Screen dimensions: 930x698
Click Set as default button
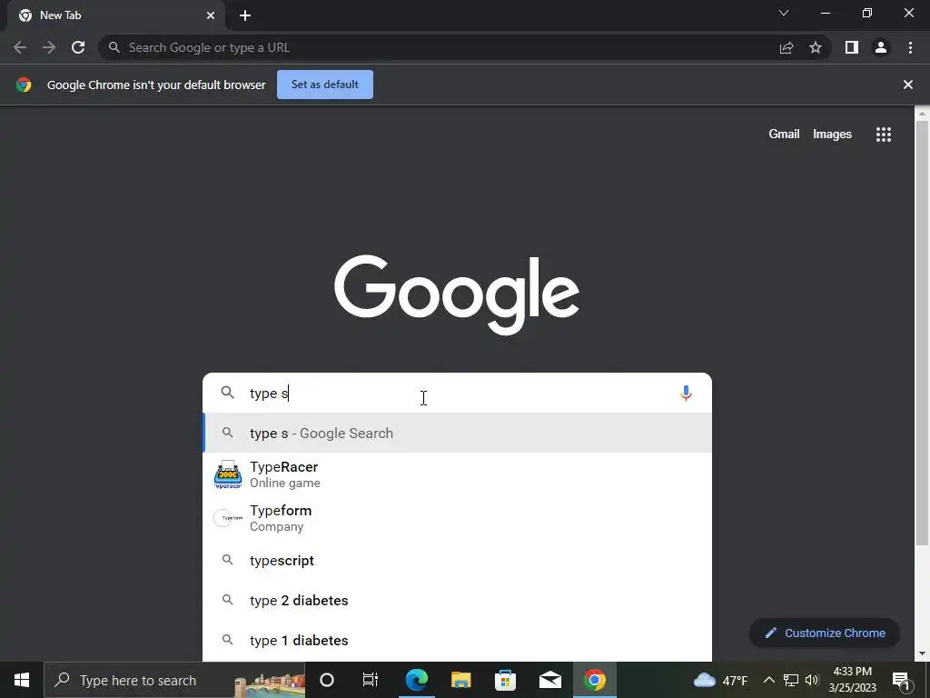[x=325, y=85]
